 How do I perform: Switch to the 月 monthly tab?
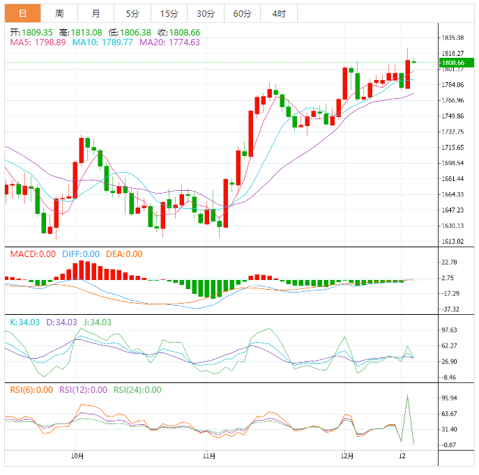tap(96, 13)
